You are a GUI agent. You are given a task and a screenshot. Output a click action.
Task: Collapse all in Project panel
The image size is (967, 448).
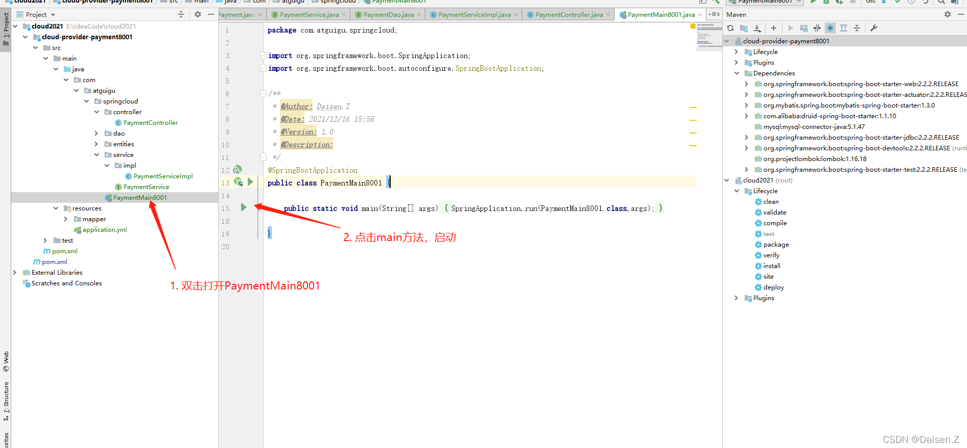click(x=181, y=14)
